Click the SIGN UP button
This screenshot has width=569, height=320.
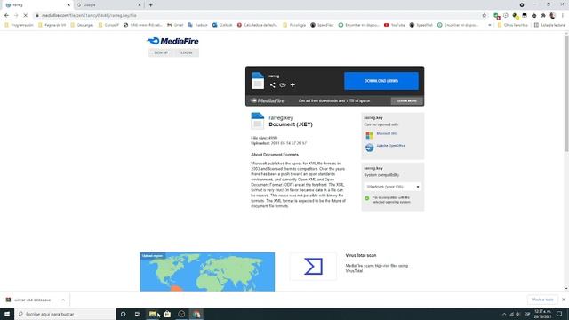[x=161, y=53]
